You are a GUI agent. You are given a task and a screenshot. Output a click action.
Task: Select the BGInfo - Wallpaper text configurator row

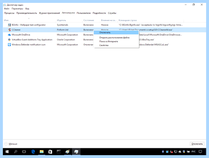[104, 25]
